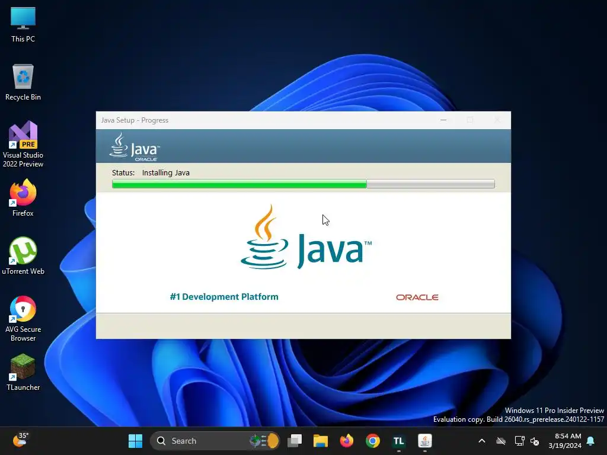This screenshot has width=607, height=455.
Task: Open Firefox from the taskbar
Action: pyautogui.click(x=346, y=441)
